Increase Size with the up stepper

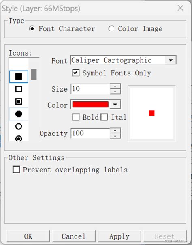pos(115,86)
